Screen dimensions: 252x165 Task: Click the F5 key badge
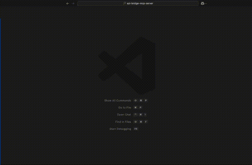click(x=136, y=129)
